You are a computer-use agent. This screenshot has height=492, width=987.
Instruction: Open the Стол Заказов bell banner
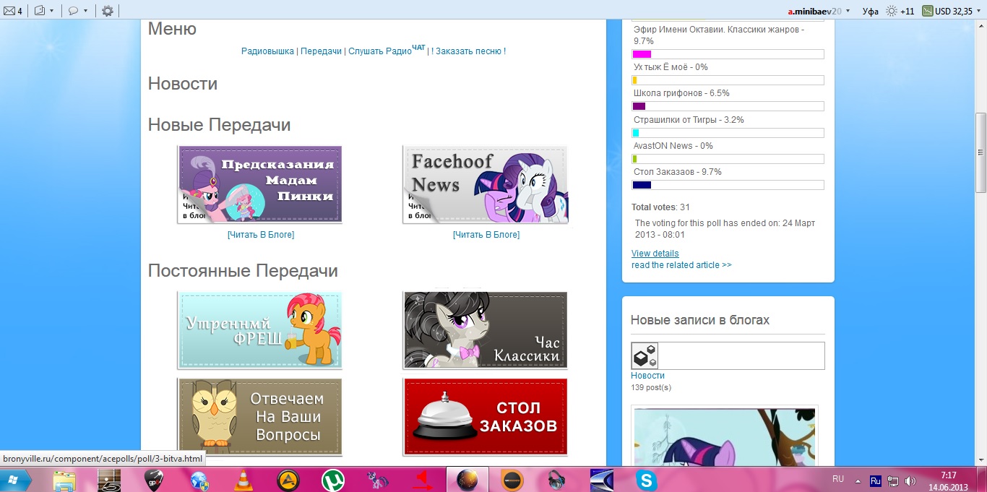pyautogui.click(x=486, y=417)
